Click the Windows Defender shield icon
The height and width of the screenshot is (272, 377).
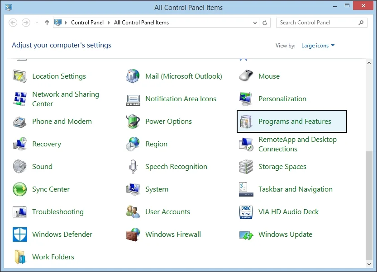(x=20, y=234)
